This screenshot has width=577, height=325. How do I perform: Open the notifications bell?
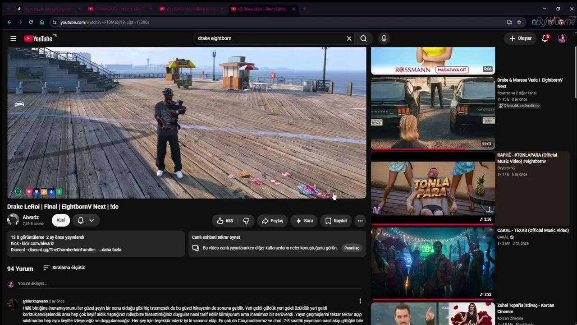coord(545,38)
